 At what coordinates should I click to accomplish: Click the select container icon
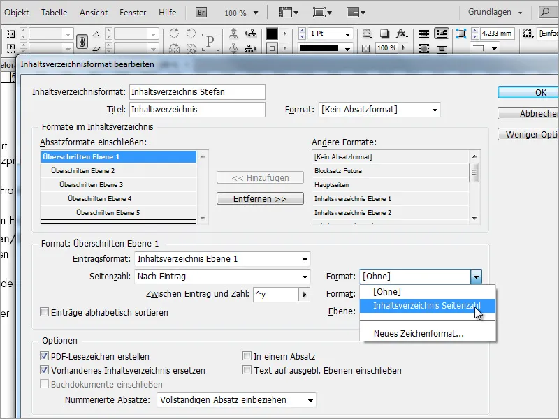233,34
